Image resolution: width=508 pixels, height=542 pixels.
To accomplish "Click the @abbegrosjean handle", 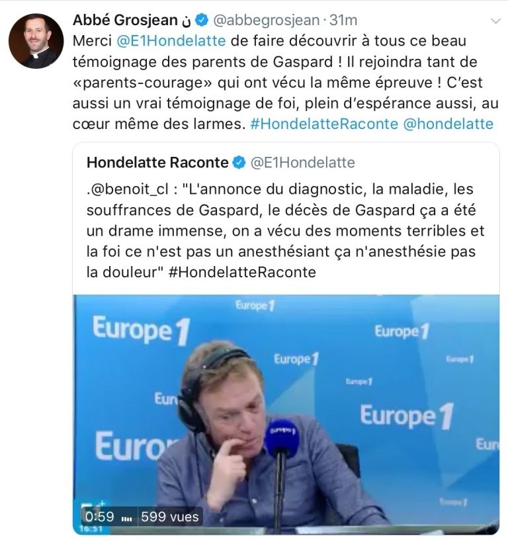I will [267, 21].
